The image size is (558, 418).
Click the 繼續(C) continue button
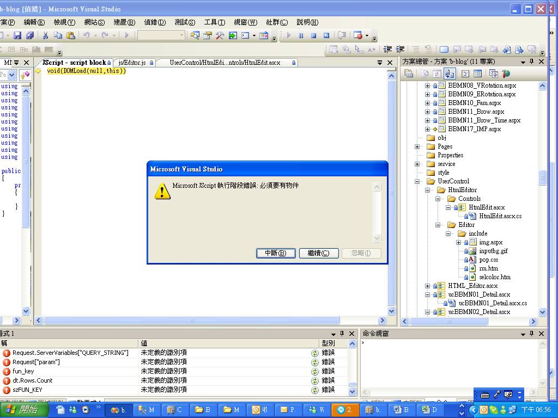319,253
